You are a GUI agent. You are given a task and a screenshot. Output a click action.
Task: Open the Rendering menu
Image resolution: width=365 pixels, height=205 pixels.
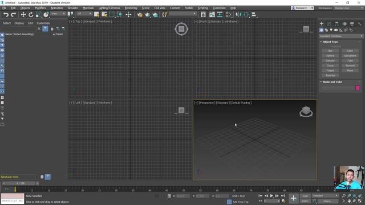[131, 8]
